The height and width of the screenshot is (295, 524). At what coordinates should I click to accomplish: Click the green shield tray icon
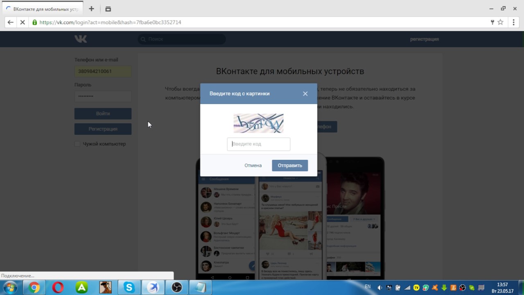tap(426, 288)
